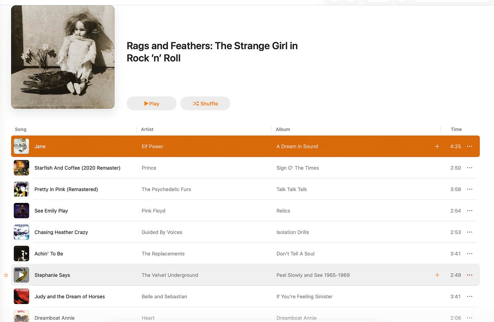The width and height of the screenshot is (494, 322).
Task: Open more options for Chasing Heather Crazy
Action: click(x=470, y=232)
